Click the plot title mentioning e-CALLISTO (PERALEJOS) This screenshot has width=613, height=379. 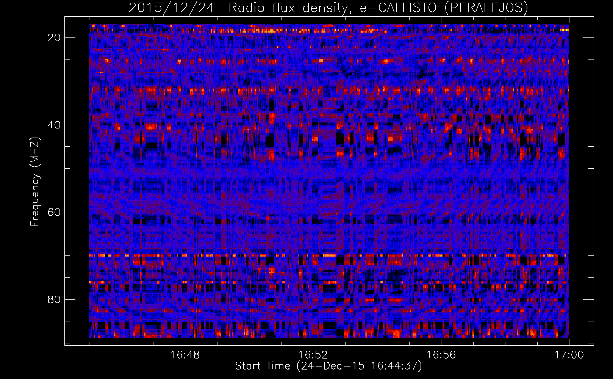[328, 8]
